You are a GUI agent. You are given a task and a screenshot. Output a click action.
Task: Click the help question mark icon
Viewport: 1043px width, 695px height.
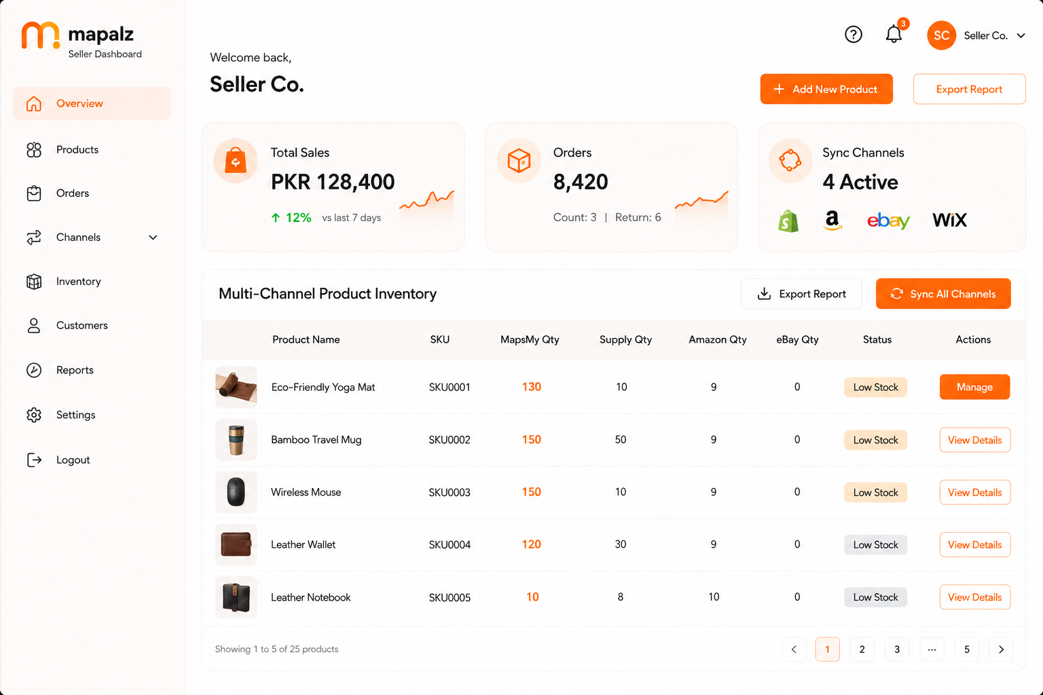[x=854, y=35]
